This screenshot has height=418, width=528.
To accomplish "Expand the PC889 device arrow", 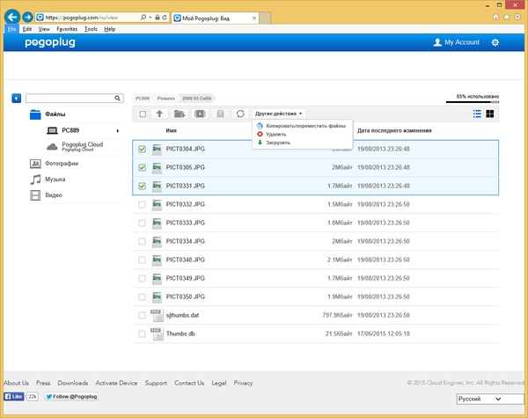I will [x=118, y=130].
